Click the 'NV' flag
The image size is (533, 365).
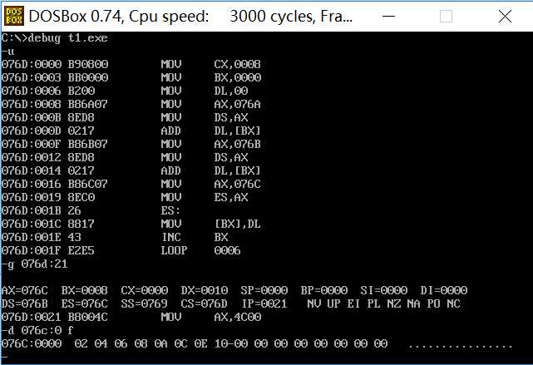[313, 303]
